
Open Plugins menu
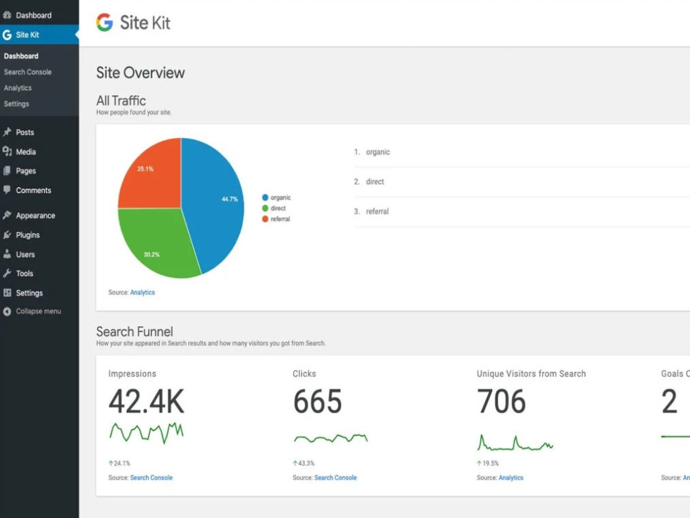coord(39,235)
